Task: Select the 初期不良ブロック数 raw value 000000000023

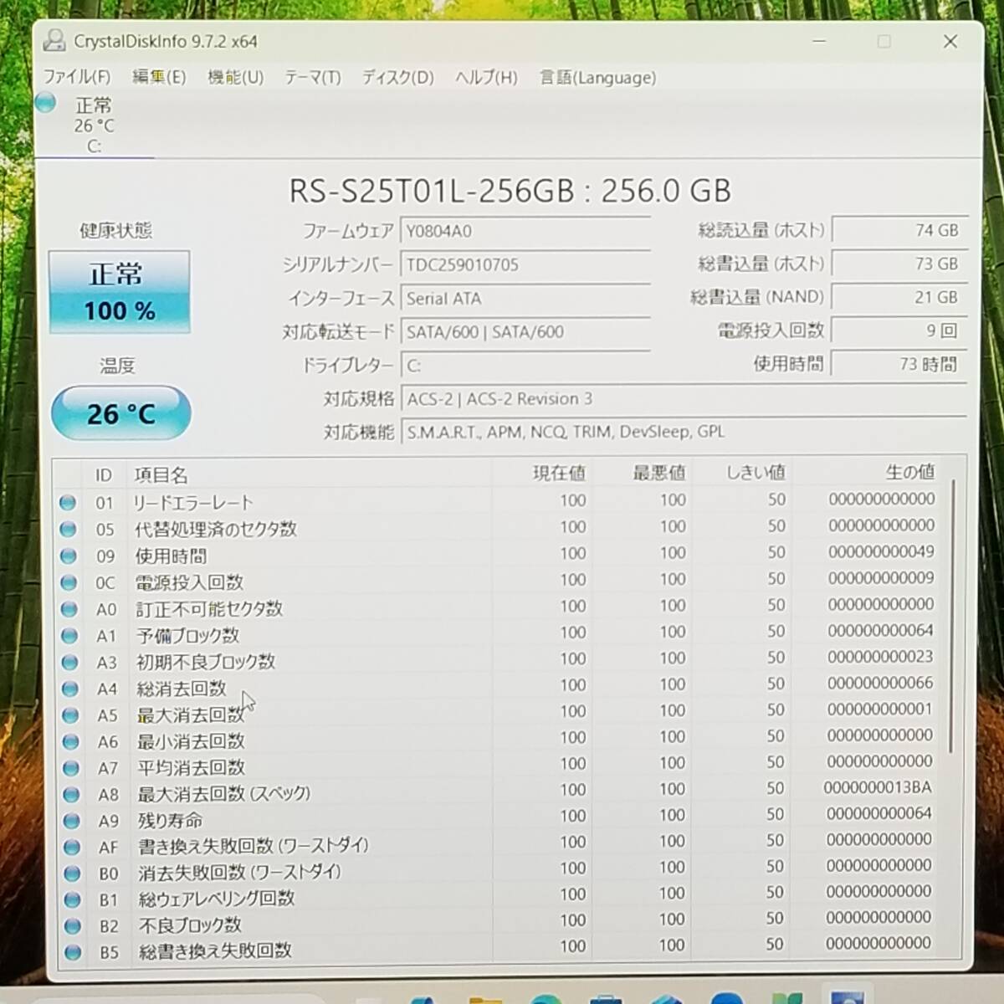Action: [x=880, y=657]
